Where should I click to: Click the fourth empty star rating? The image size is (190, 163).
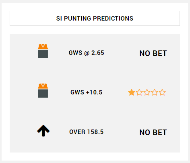point(155,92)
